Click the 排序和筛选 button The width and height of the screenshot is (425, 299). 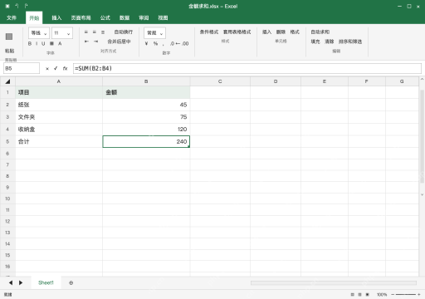[x=350, y=42]
